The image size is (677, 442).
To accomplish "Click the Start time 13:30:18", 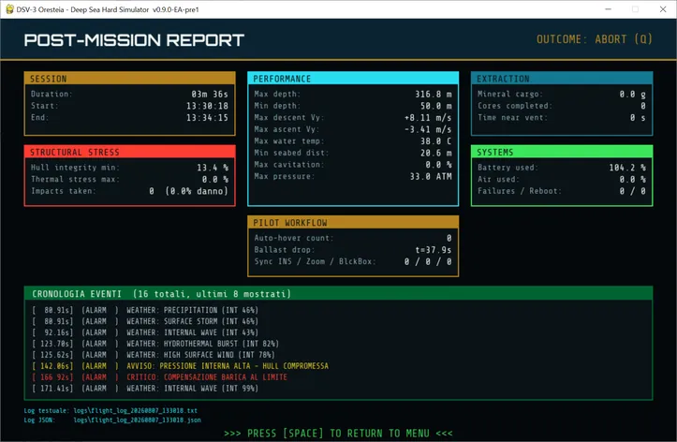I will (x=207, y=106).
